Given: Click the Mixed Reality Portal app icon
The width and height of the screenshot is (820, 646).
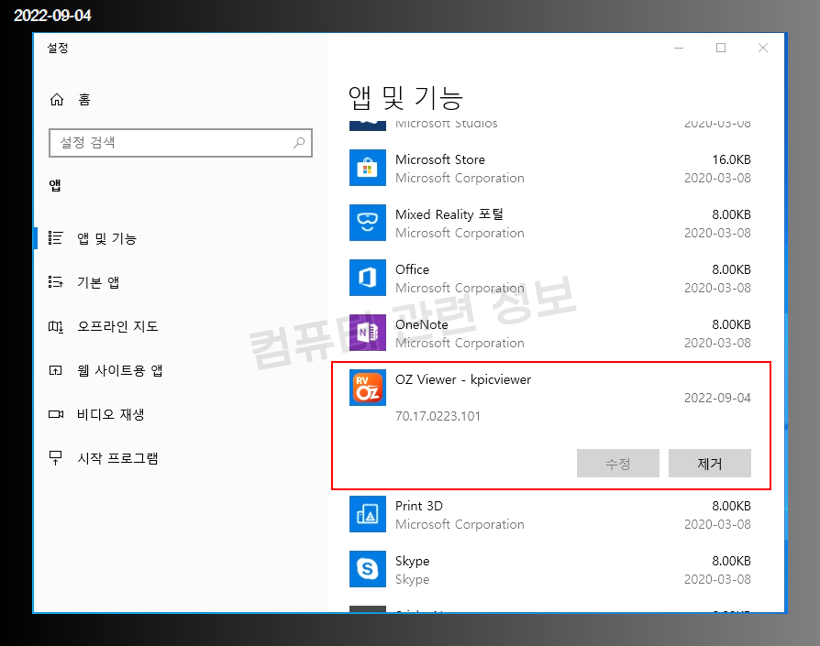Looking at the screenshot, I should point(368,223).
